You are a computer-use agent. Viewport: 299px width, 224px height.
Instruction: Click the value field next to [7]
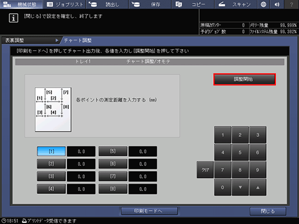143,176
